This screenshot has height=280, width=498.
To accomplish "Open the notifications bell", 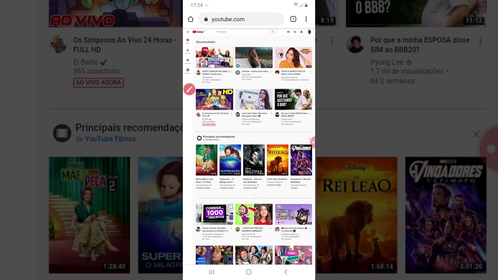I will 301,32.
